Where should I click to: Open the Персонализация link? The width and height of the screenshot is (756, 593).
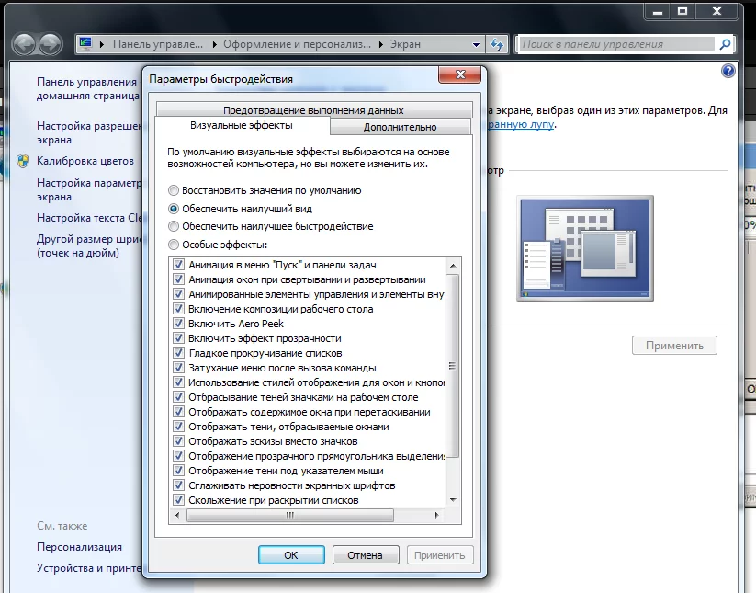[x=80, y=547]
